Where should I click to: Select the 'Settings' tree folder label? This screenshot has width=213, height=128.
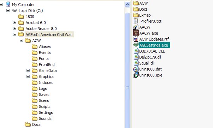(46, 112)
